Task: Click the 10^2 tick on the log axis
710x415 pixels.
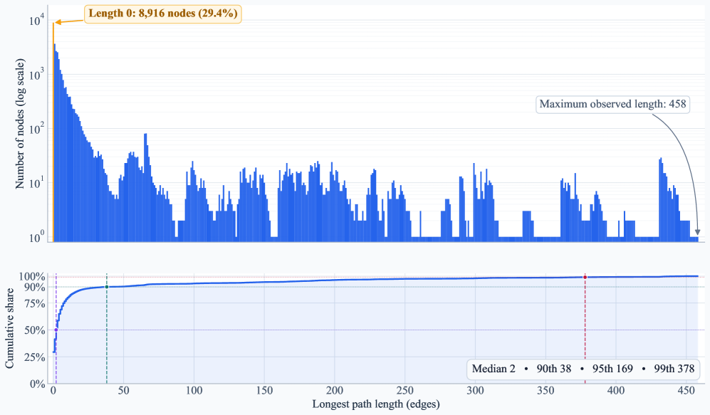Action: coord(37,129)
